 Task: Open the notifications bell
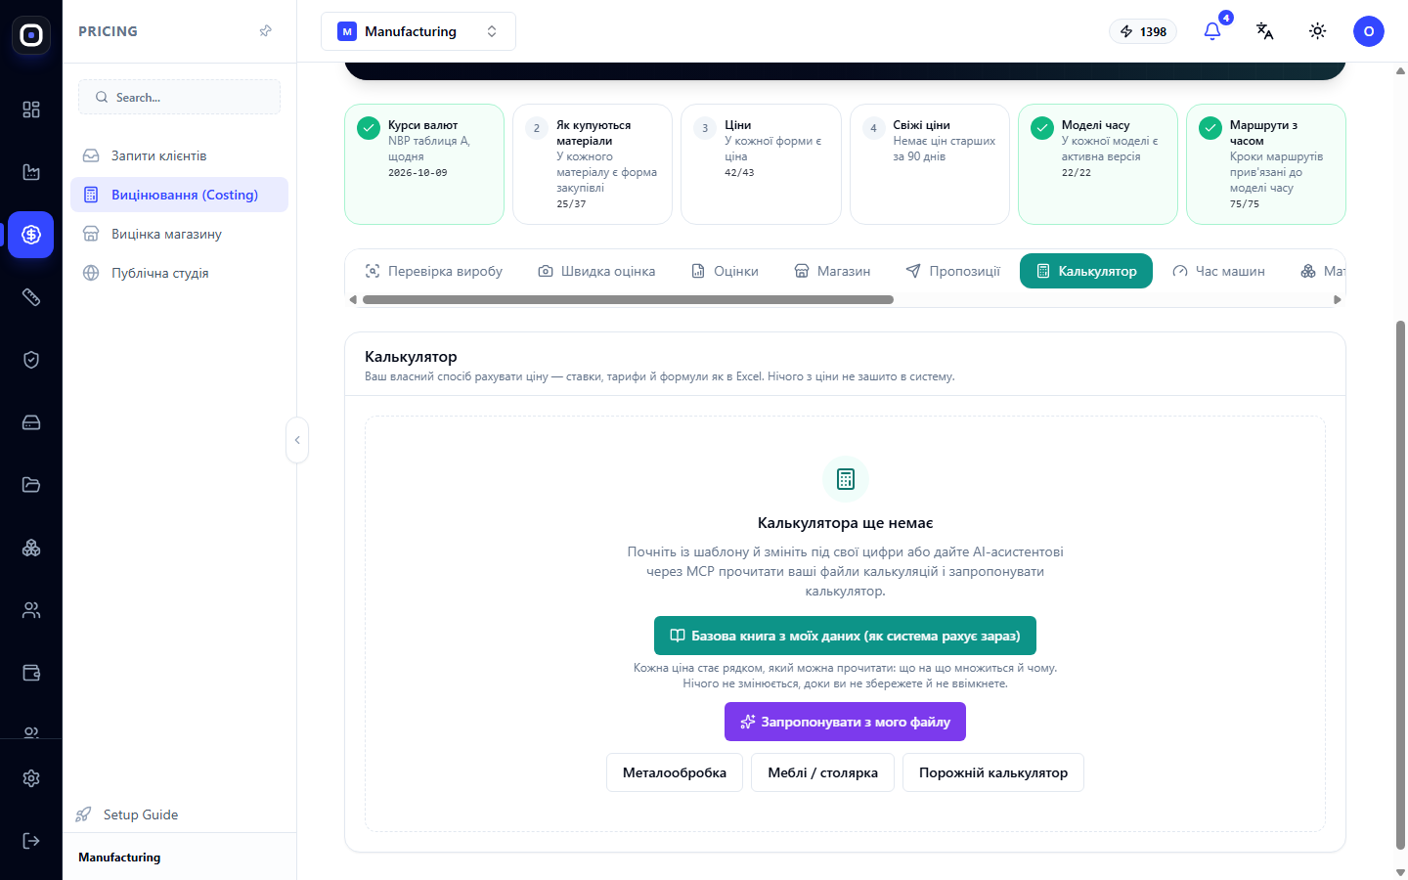[1212, 31]
